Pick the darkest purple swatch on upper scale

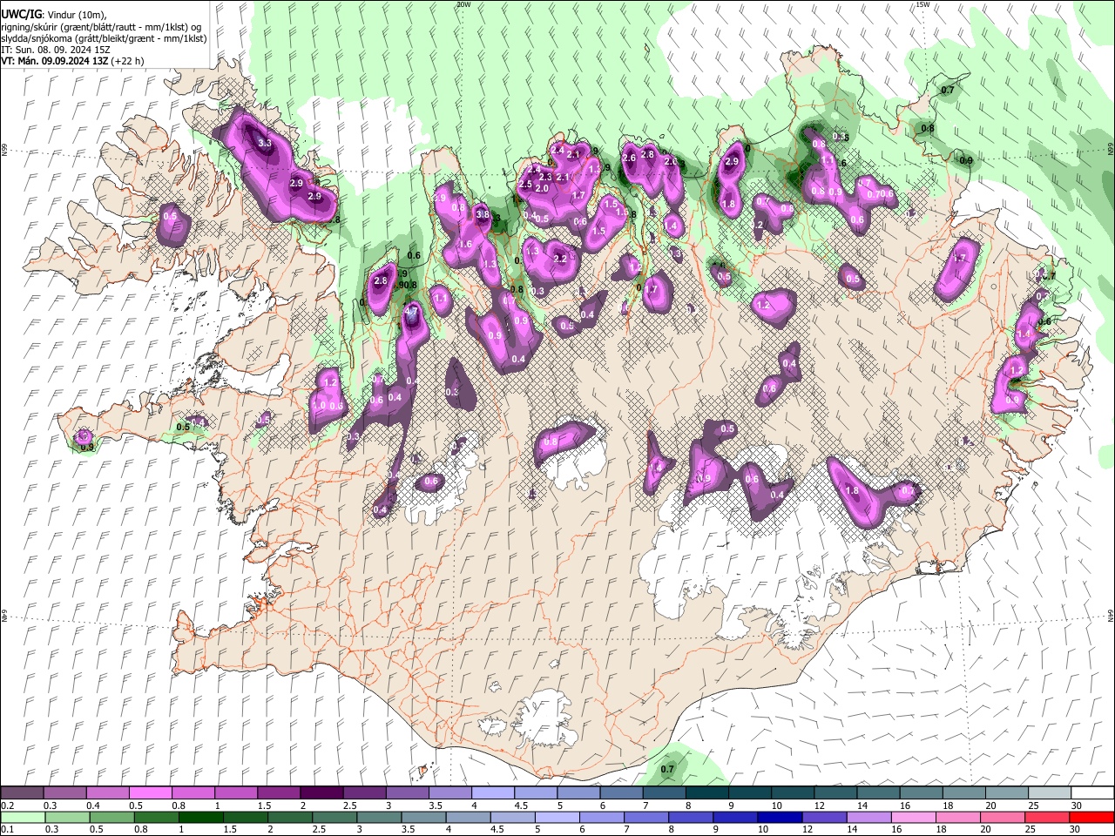pos(321,793)
